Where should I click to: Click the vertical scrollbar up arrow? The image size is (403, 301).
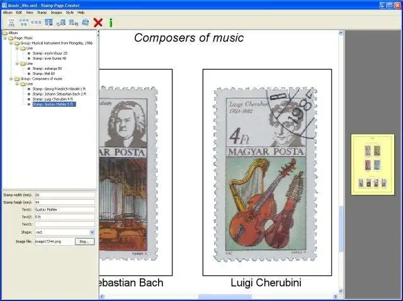341,33
